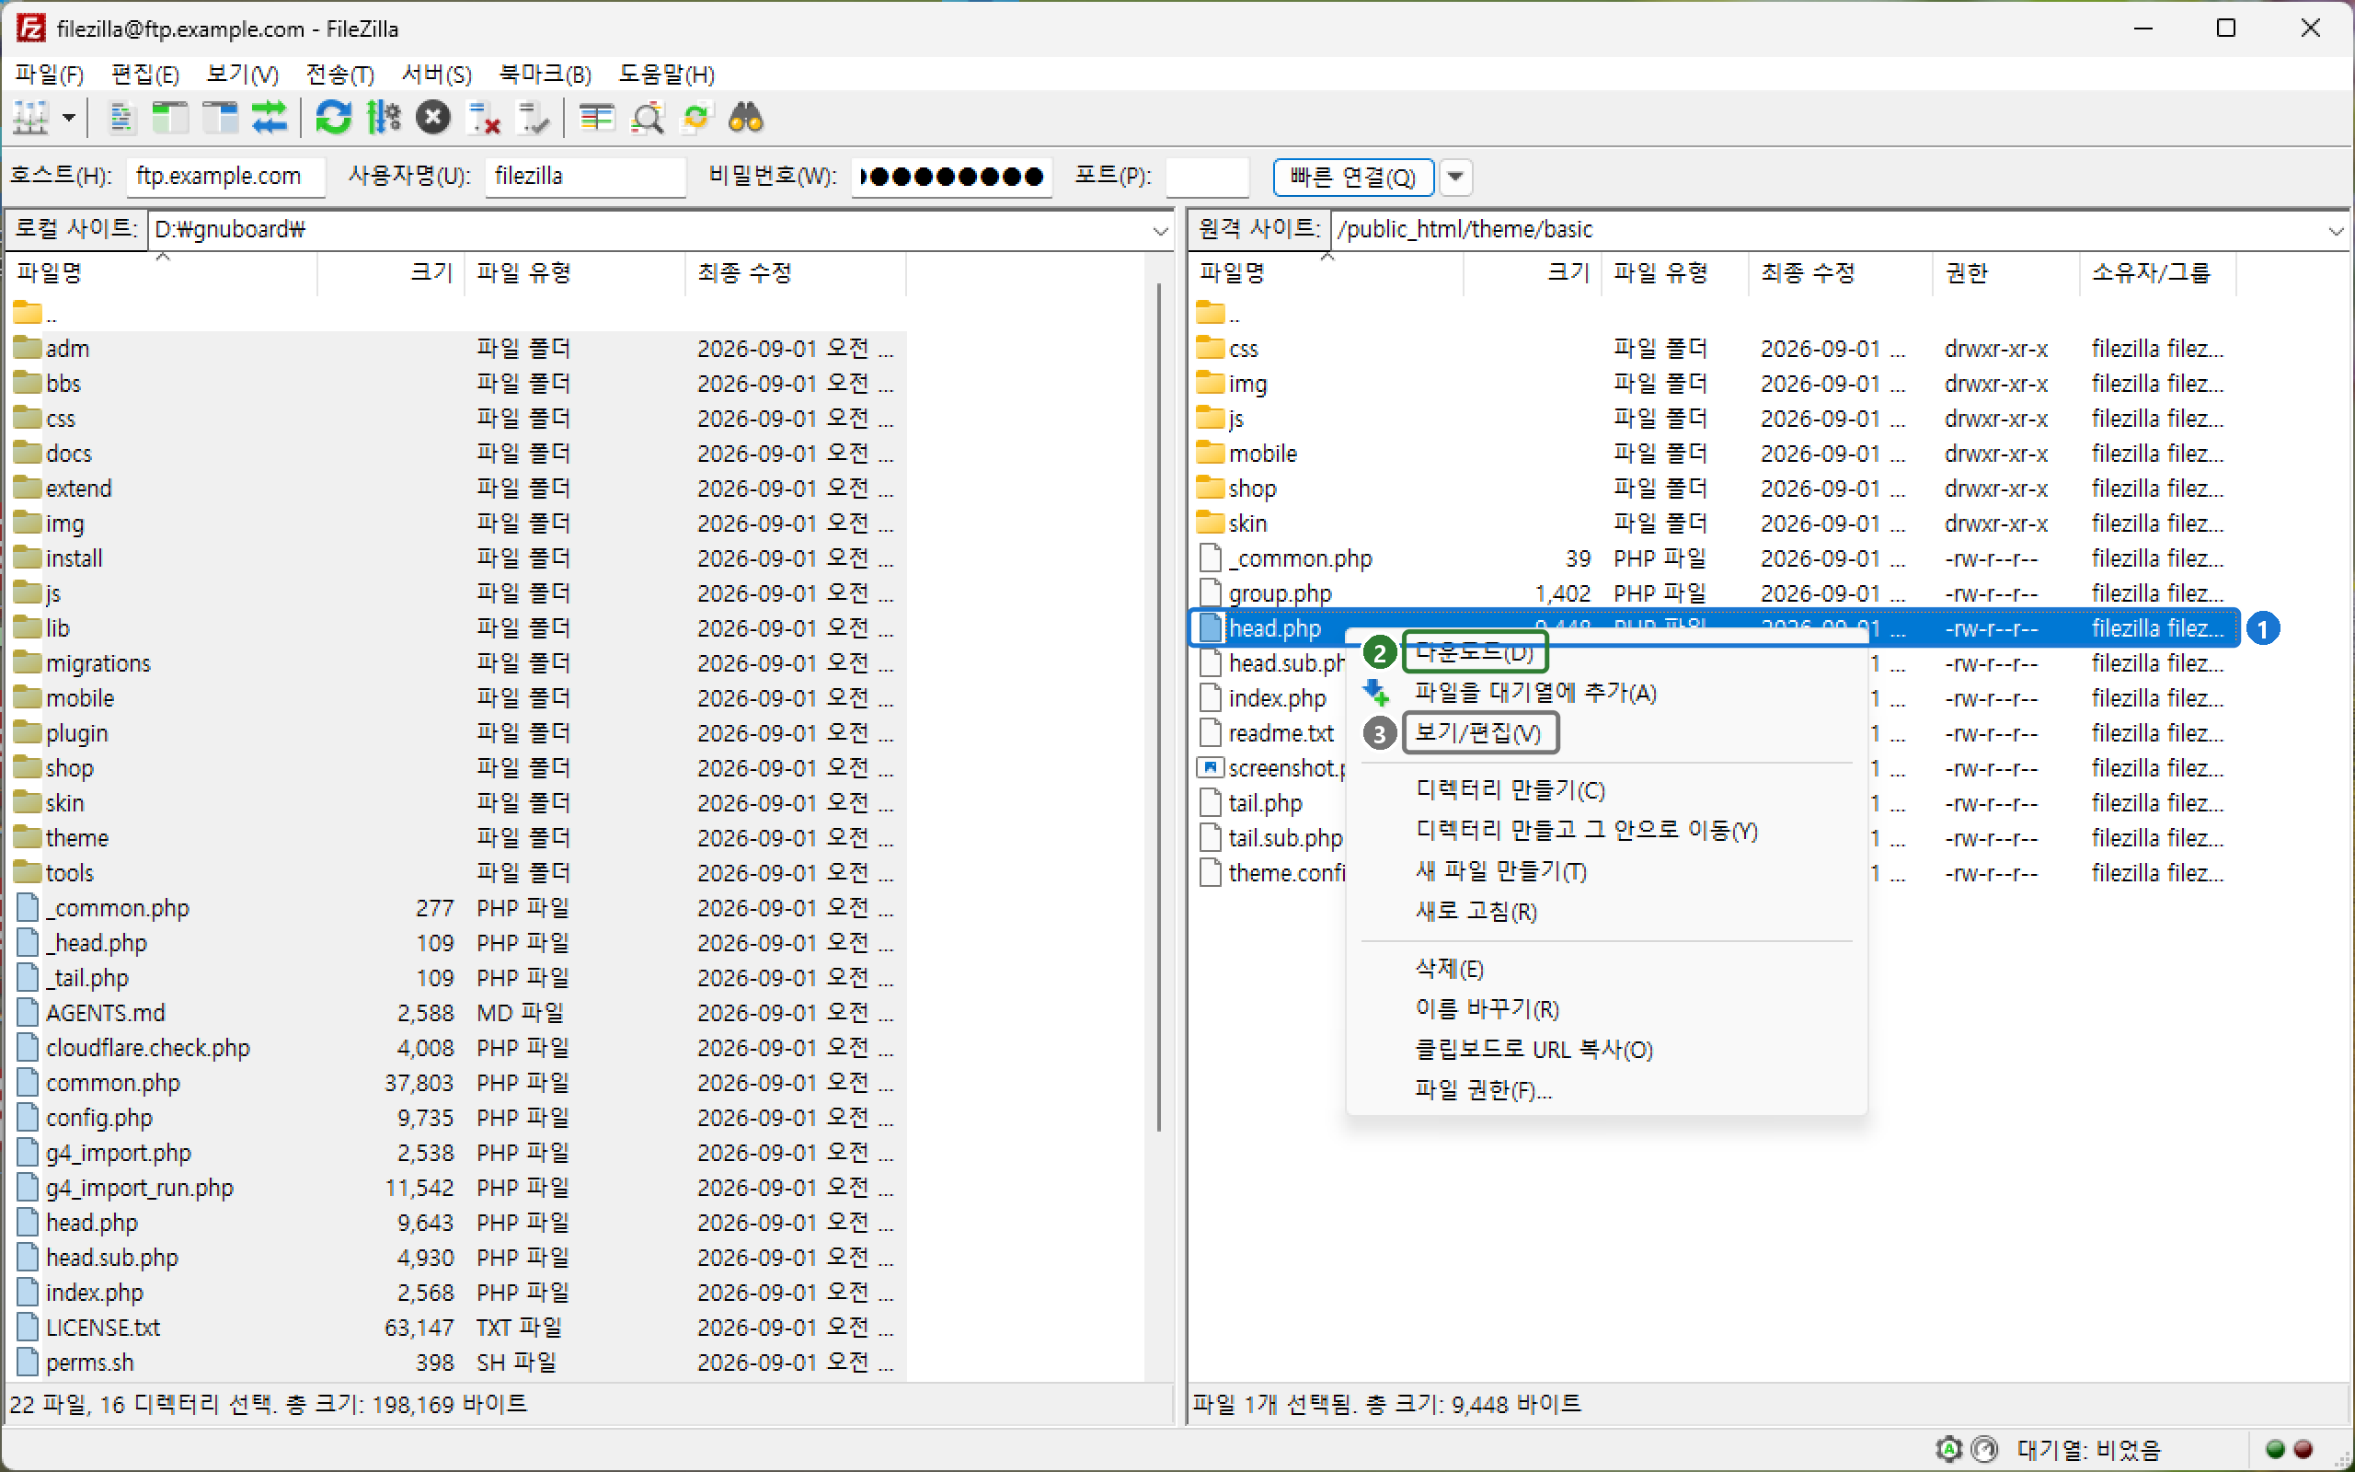The width and height of the screenshot is (2355, 1472).
Task: Refresh file and folder lists
Action: [334, 118]
